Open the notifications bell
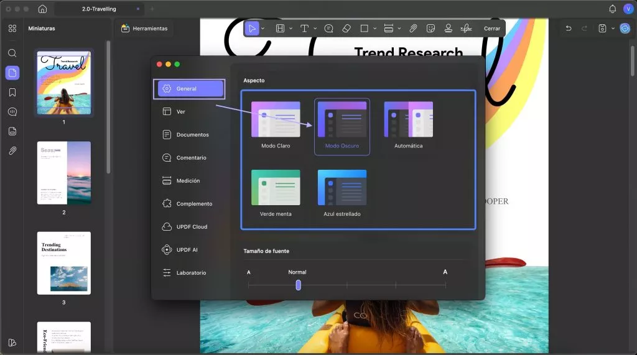 (x=613, y=9)
